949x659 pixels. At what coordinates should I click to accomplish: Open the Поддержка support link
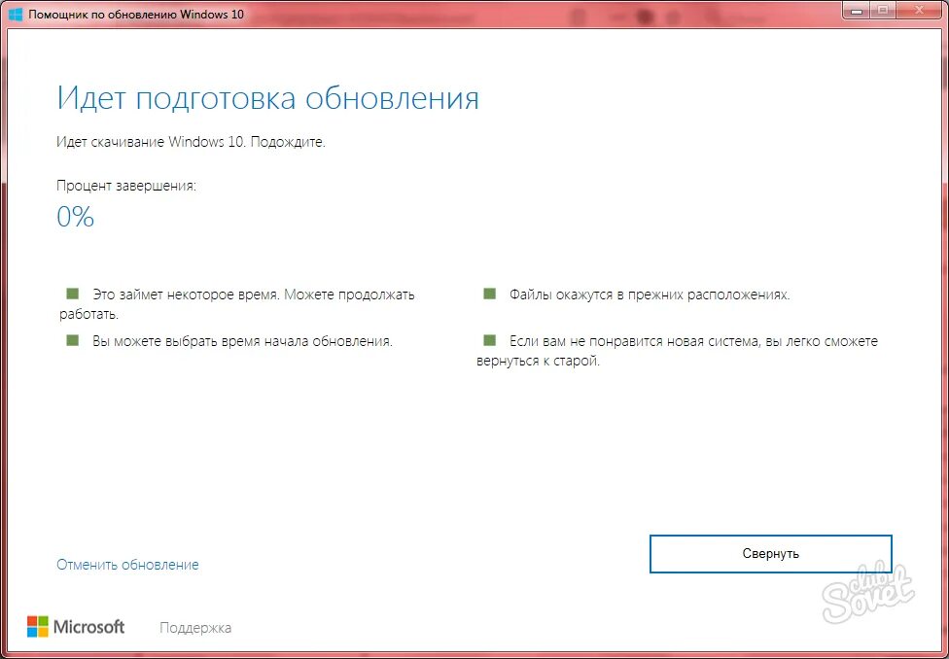(195, 628)
